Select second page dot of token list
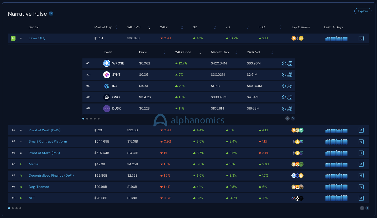377x218 pixels. 87,118
